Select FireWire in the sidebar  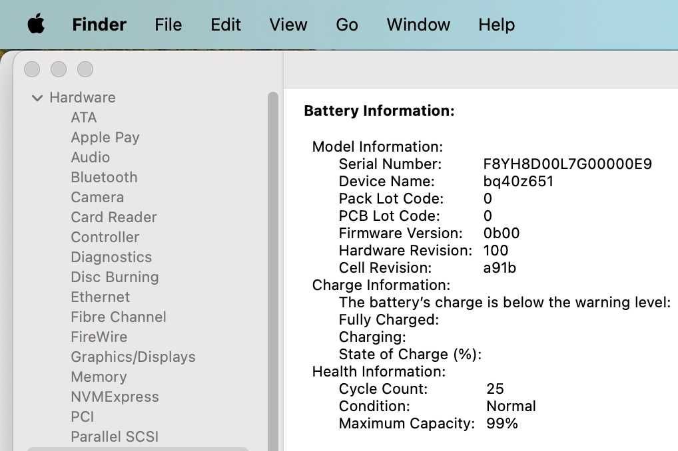[99, 337]
